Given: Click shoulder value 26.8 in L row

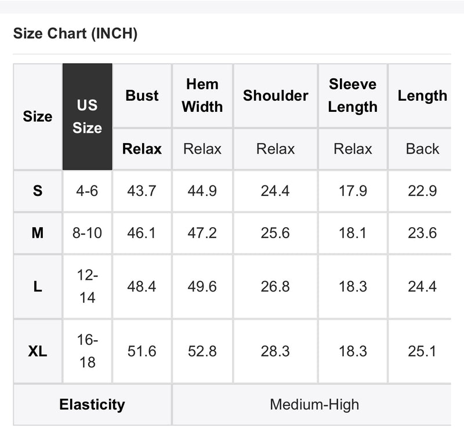Looking at the screenshot, I should click(x=275, y=286).
